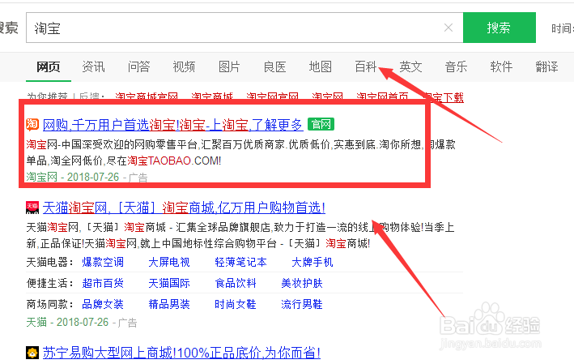Open the 超市百货 sublink

coord(103,283)
